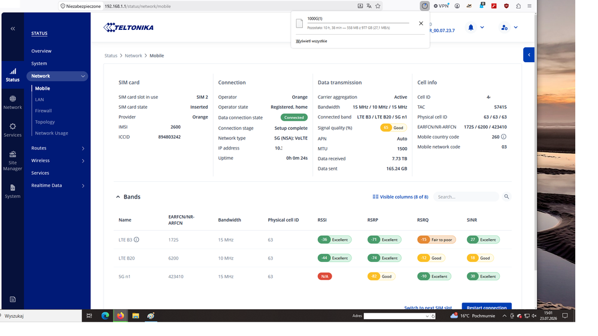Select Overview in the Status menu
Image resolution: width=598 pixels, height=336 pixels.
pyautogui.click(x=41, y=51)
